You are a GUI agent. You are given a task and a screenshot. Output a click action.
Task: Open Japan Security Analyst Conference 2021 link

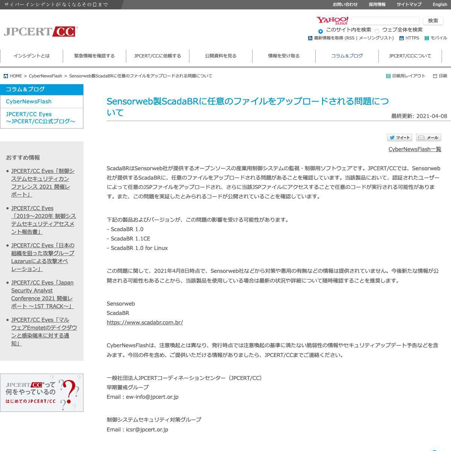(42, 294)
